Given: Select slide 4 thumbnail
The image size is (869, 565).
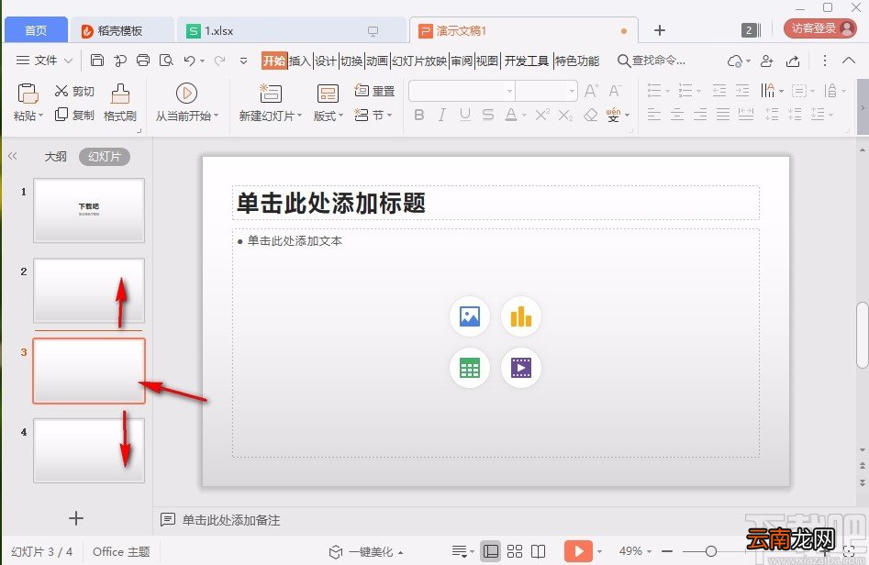Looking at the screenshot, I should (x=89, y=450).
